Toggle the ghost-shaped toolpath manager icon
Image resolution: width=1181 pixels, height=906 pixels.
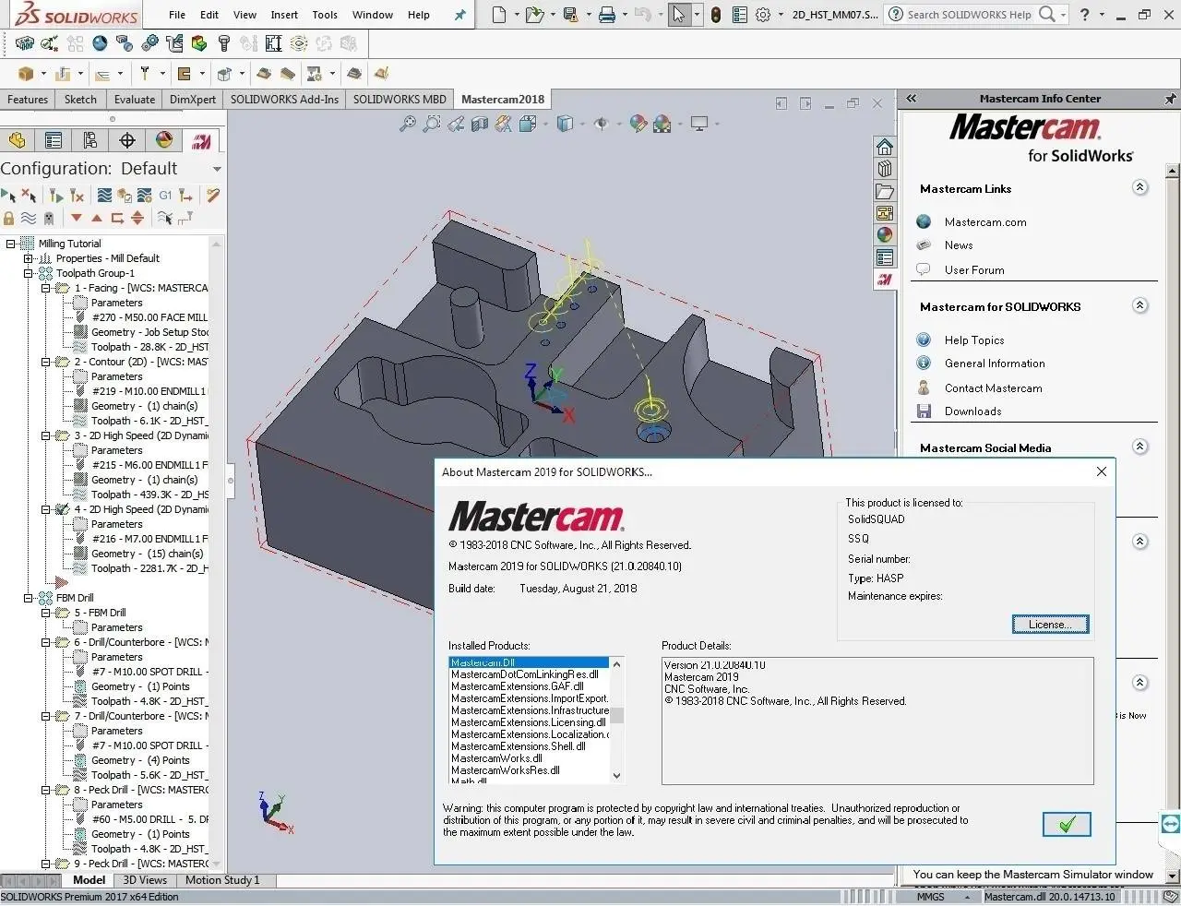[x=49, y=219]
